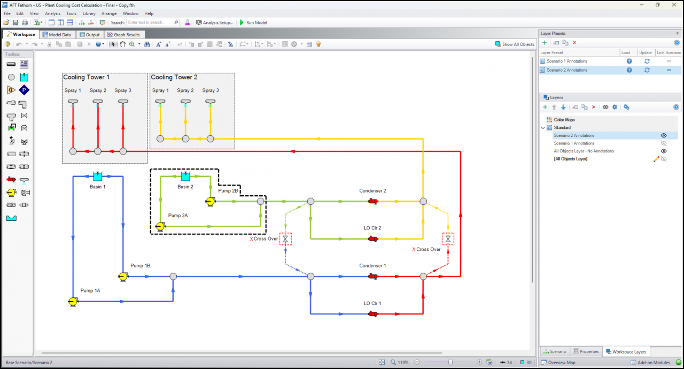Viewport: 684px width, 369px height.
Task: Open the scenario manager dropdown in main toolbar
Action: (x=42, y=22)
